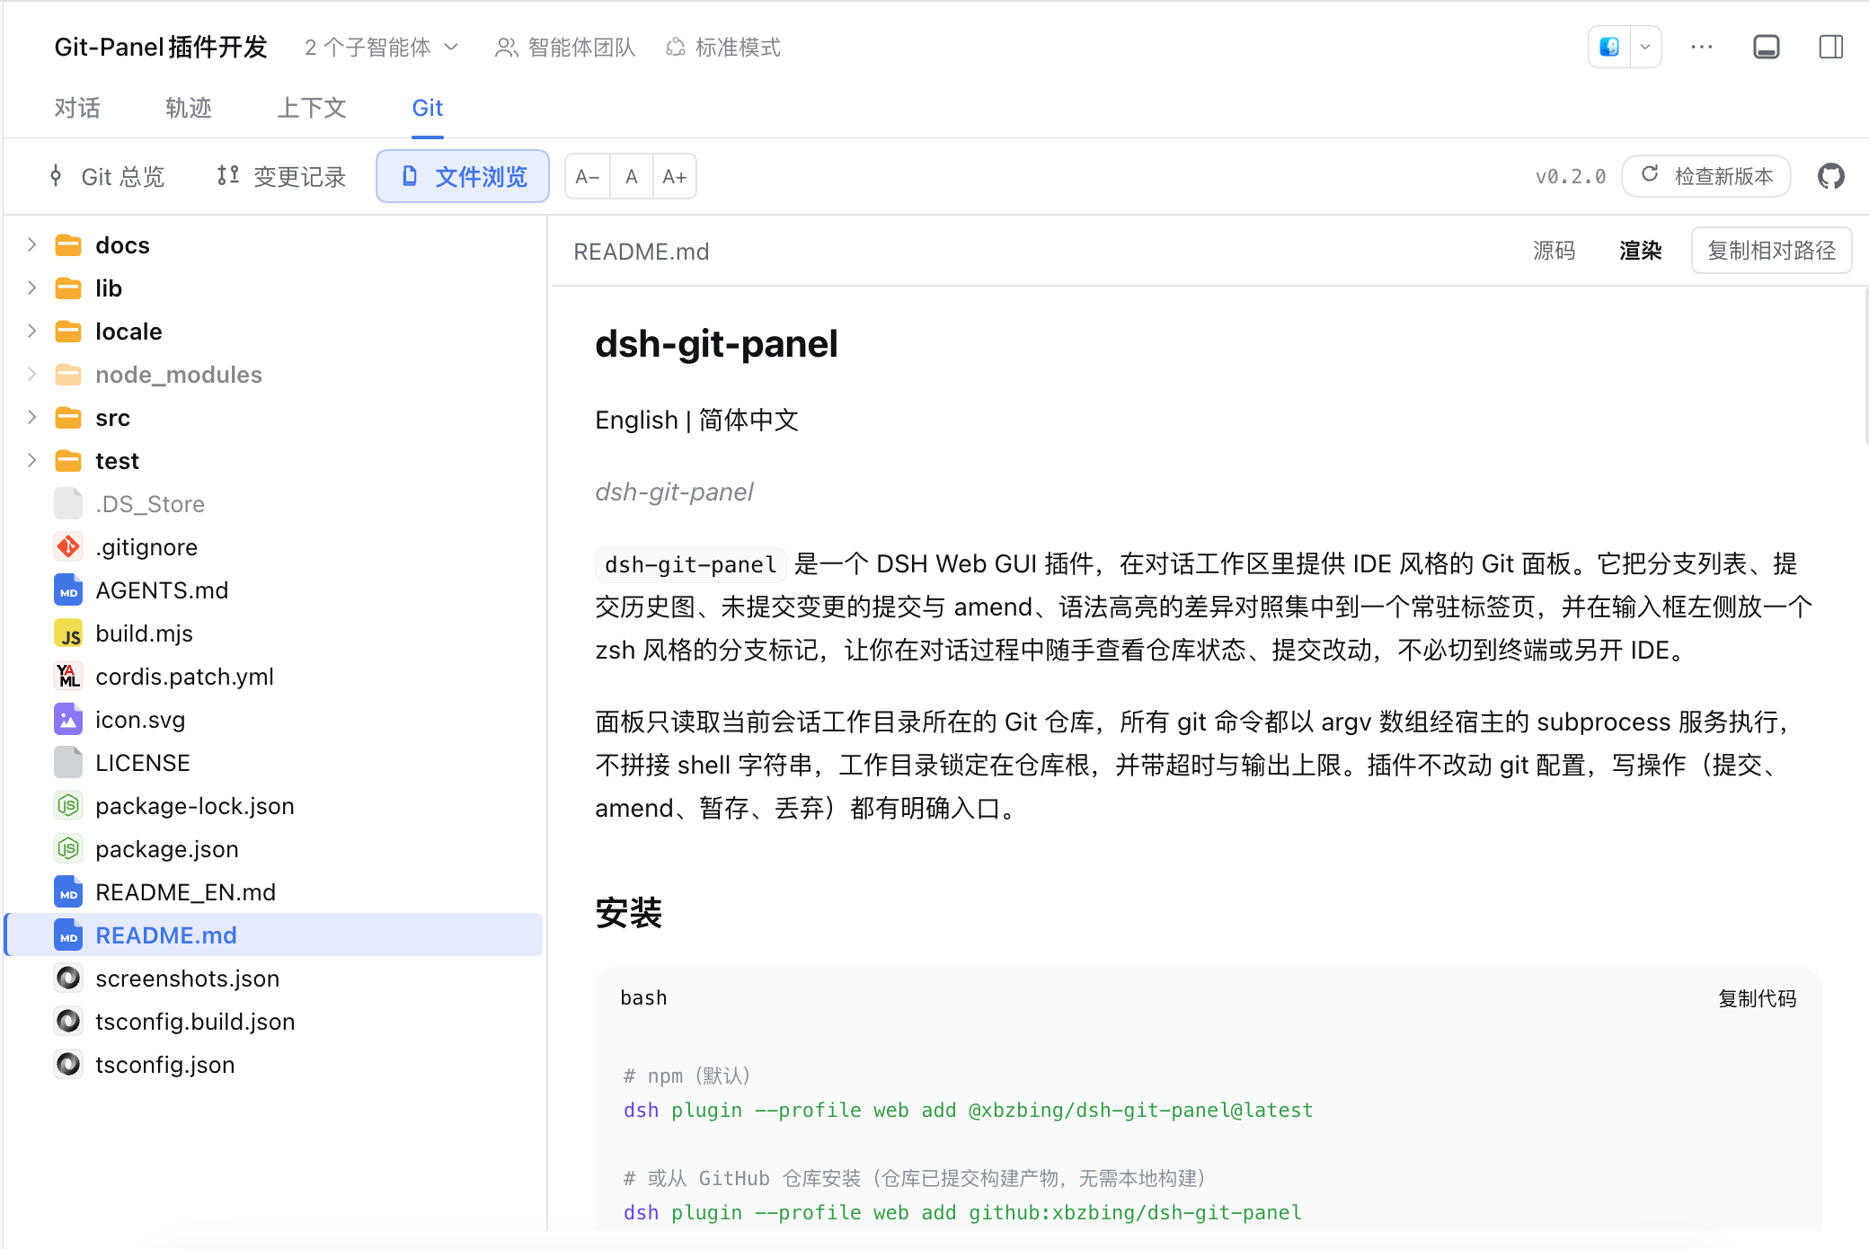
Task: Open the GitHub repository icon
Action: click(x=1830, y=176)
